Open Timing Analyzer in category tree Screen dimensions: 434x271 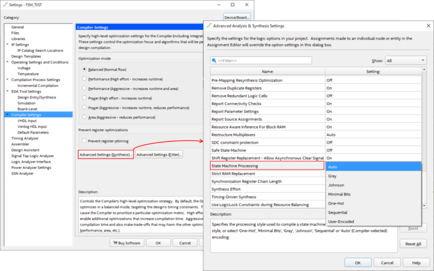point(25,138)
